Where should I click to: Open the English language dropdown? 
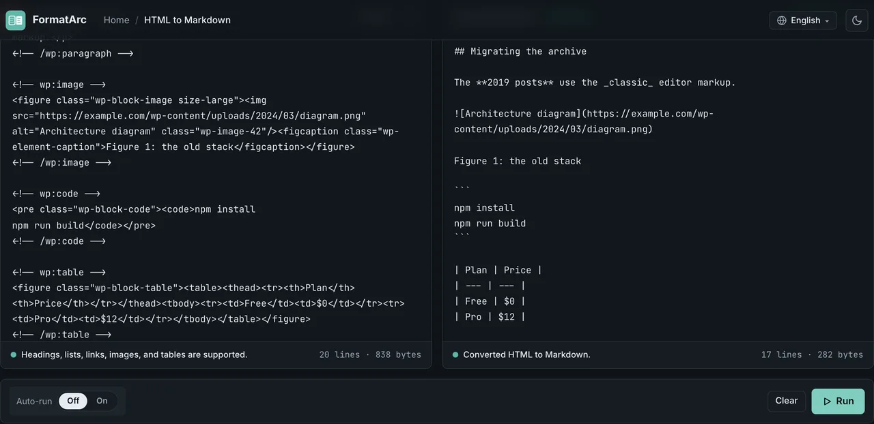click(x=803, y=20)
